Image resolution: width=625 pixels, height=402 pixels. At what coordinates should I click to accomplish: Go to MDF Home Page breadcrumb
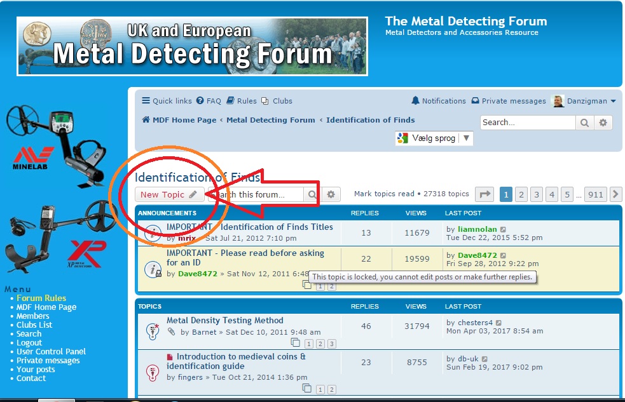[184, 120]
